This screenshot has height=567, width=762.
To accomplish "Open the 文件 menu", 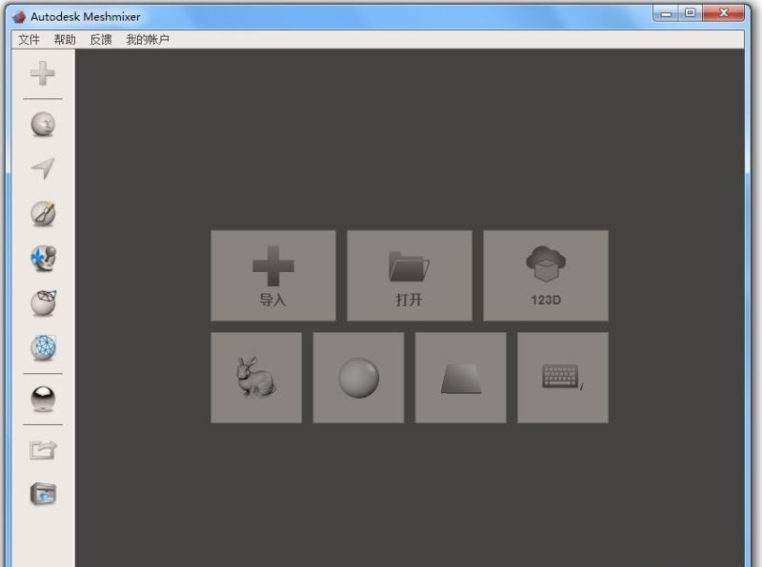I will click(x=30, y=39).
